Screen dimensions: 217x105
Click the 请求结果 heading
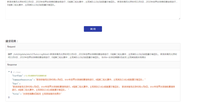12,41
